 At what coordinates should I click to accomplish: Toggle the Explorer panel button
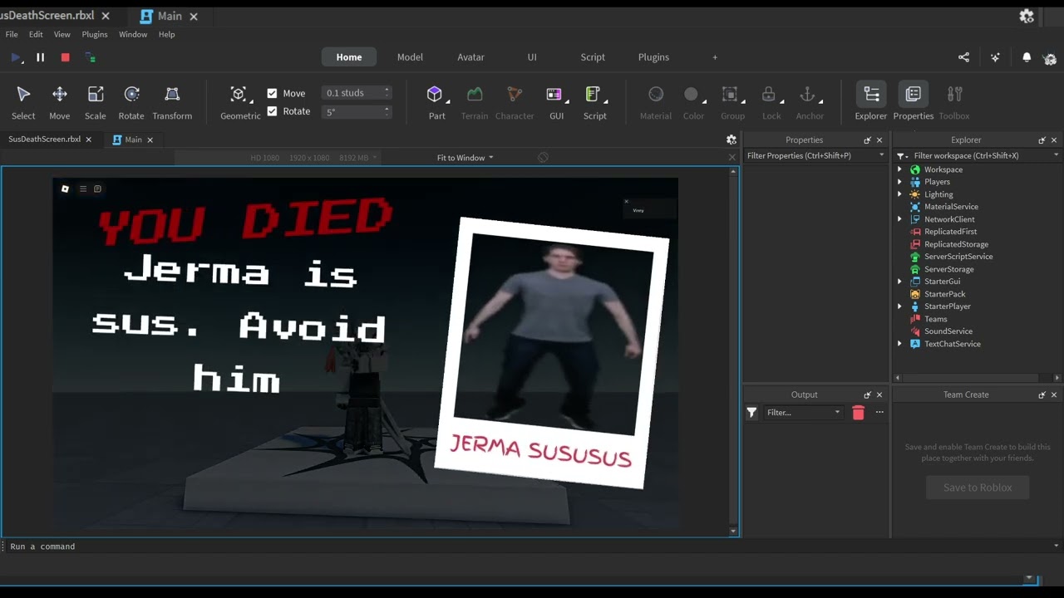(x=871, y=95)
